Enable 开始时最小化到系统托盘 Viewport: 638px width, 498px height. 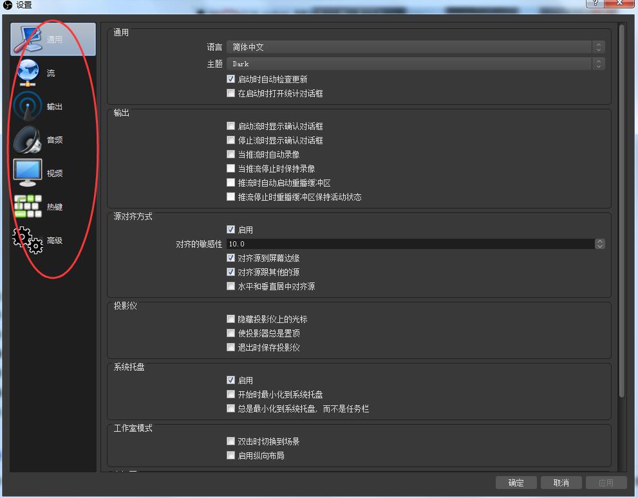pyautogui.click(x=230, y=394)
